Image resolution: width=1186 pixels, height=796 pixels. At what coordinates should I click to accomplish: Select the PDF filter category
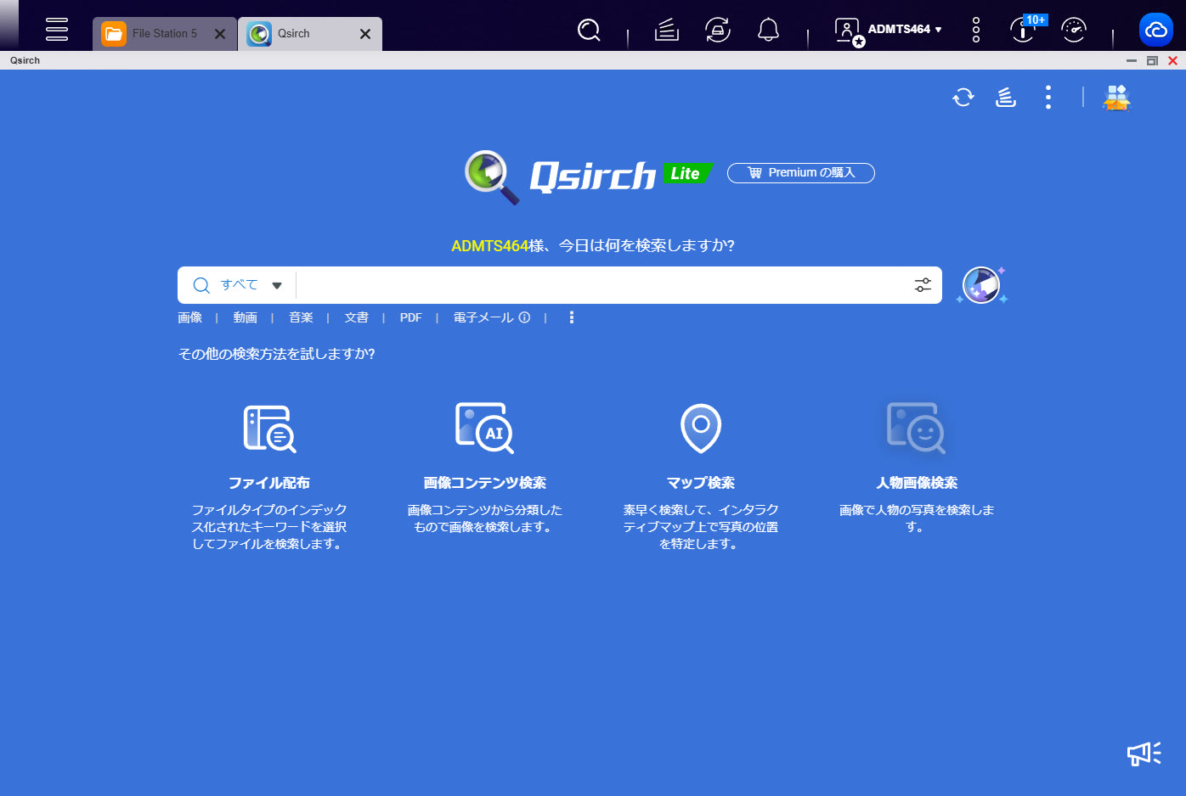click(410, 317)
